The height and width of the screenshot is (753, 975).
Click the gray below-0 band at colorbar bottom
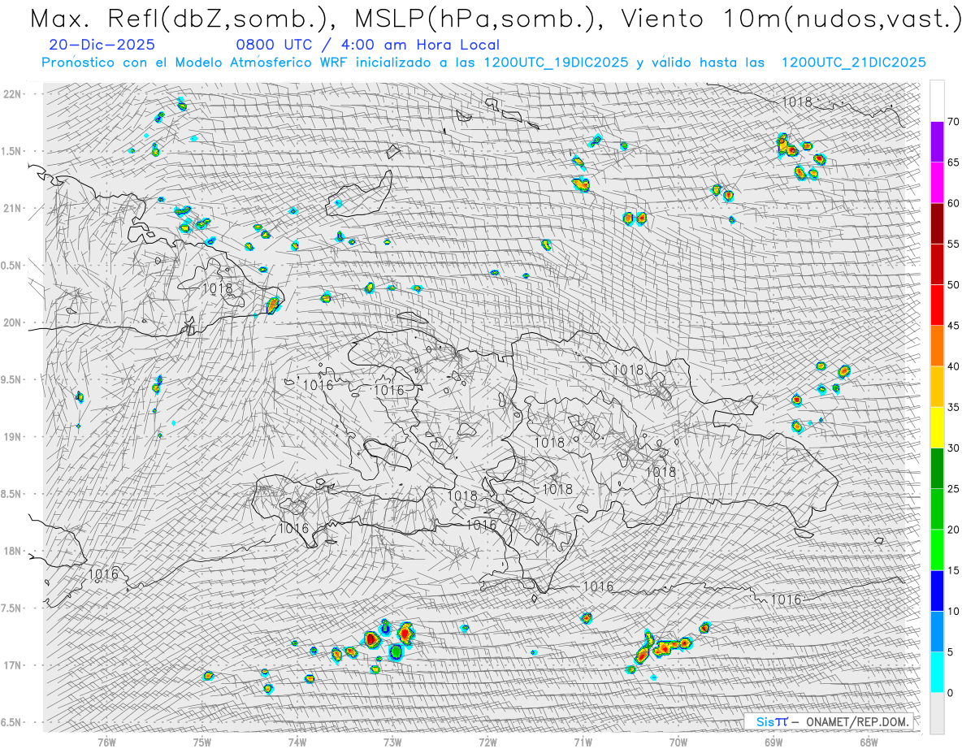[937, 713]
